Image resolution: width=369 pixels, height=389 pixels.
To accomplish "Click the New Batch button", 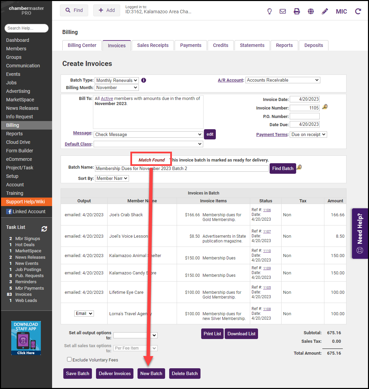I will (151, 373).
